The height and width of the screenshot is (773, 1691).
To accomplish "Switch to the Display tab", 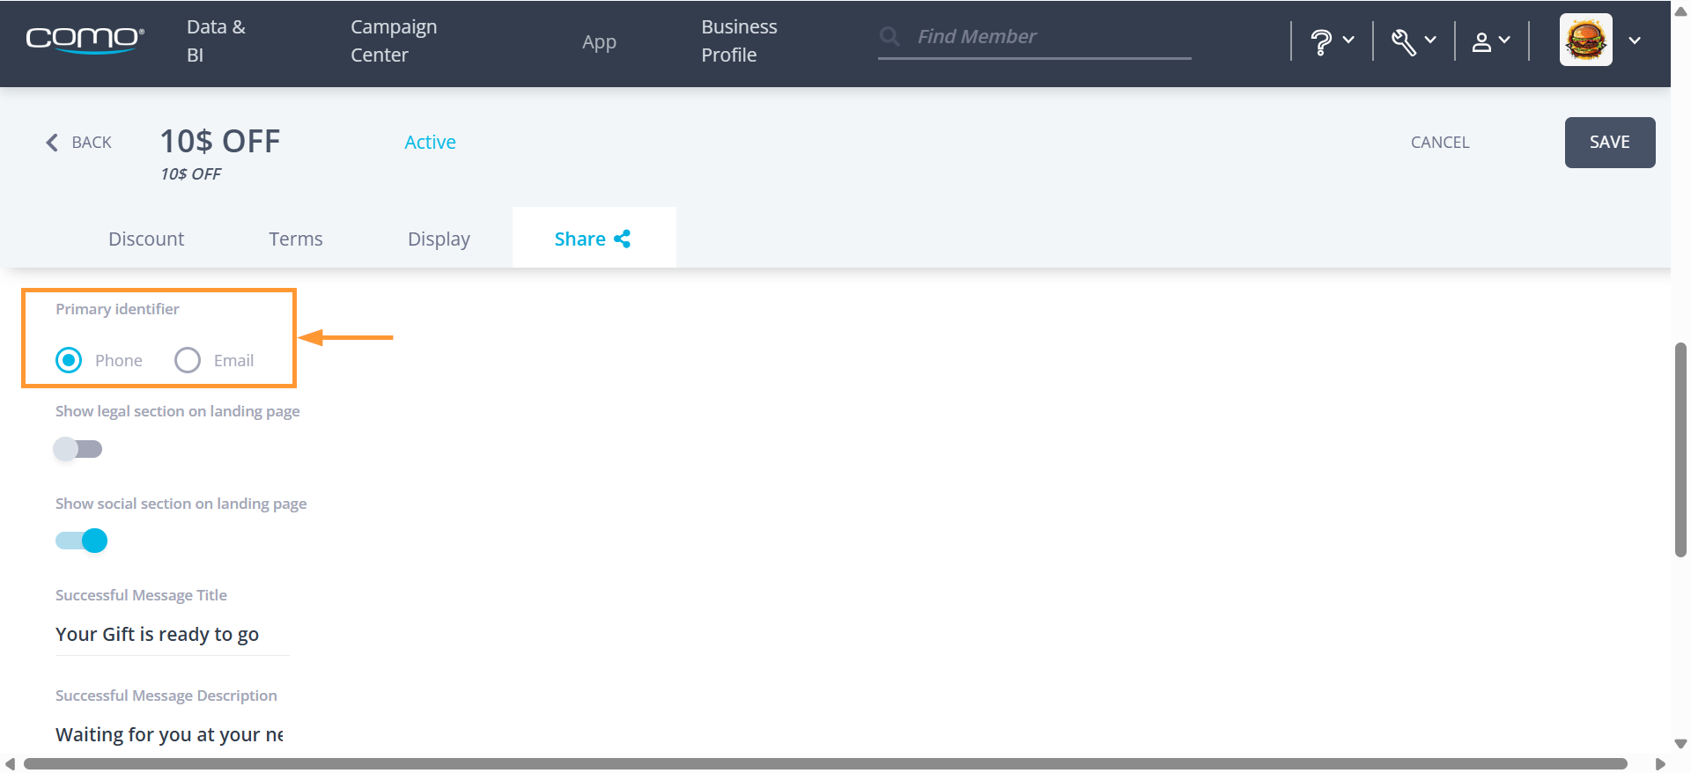I will coord(439,239).
